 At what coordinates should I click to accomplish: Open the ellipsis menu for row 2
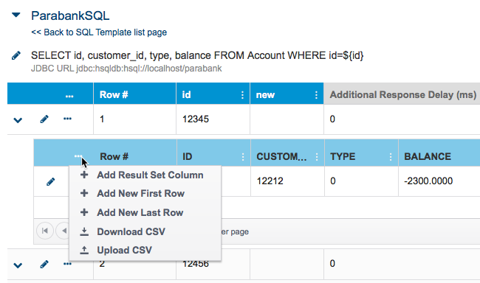tap(67, 264)
